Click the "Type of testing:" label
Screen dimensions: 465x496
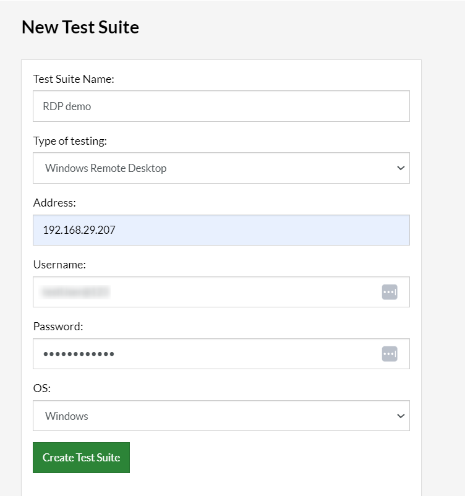pos(70,141)
